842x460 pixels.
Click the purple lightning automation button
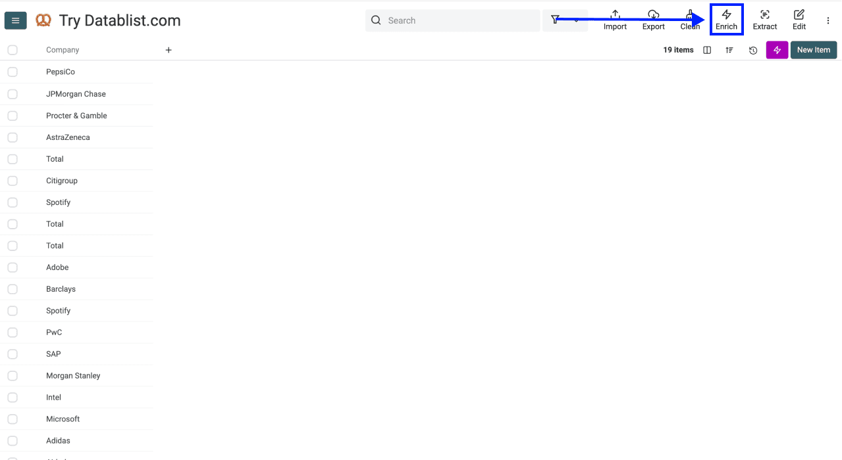pos(777,49)
